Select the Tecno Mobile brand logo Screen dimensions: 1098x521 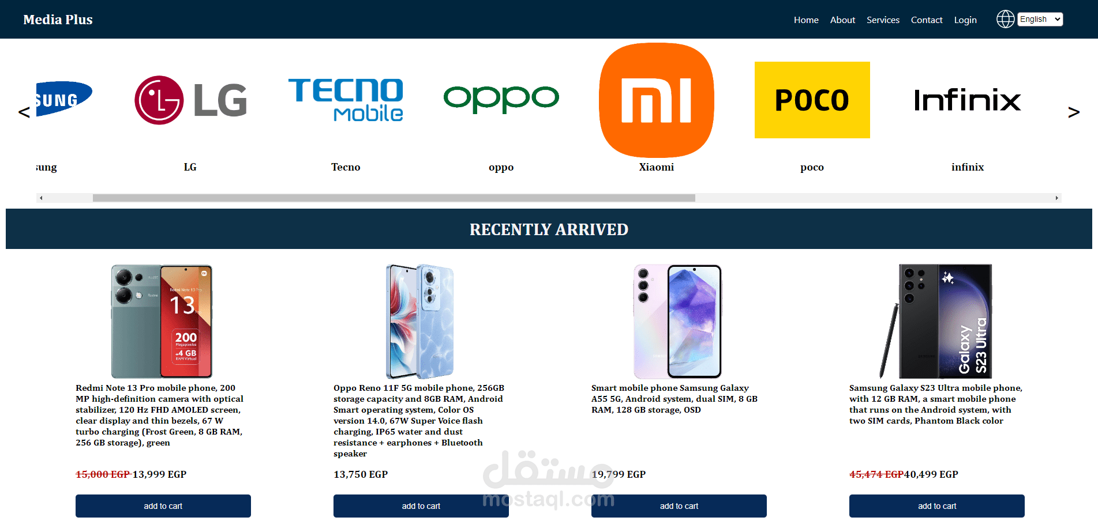(346, 100)
